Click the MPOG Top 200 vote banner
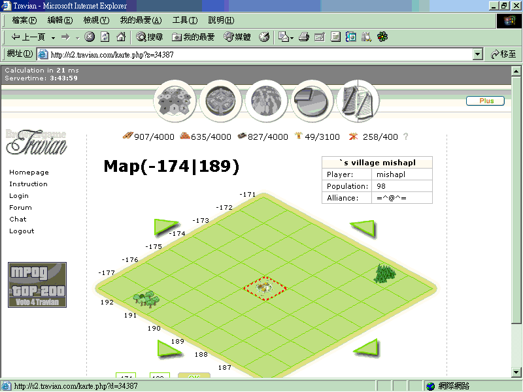The height and width of the screenshot is (392, 523). (37, 285)
